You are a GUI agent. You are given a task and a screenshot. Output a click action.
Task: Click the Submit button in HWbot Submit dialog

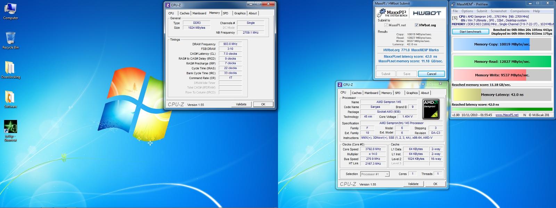click(386, 74)
